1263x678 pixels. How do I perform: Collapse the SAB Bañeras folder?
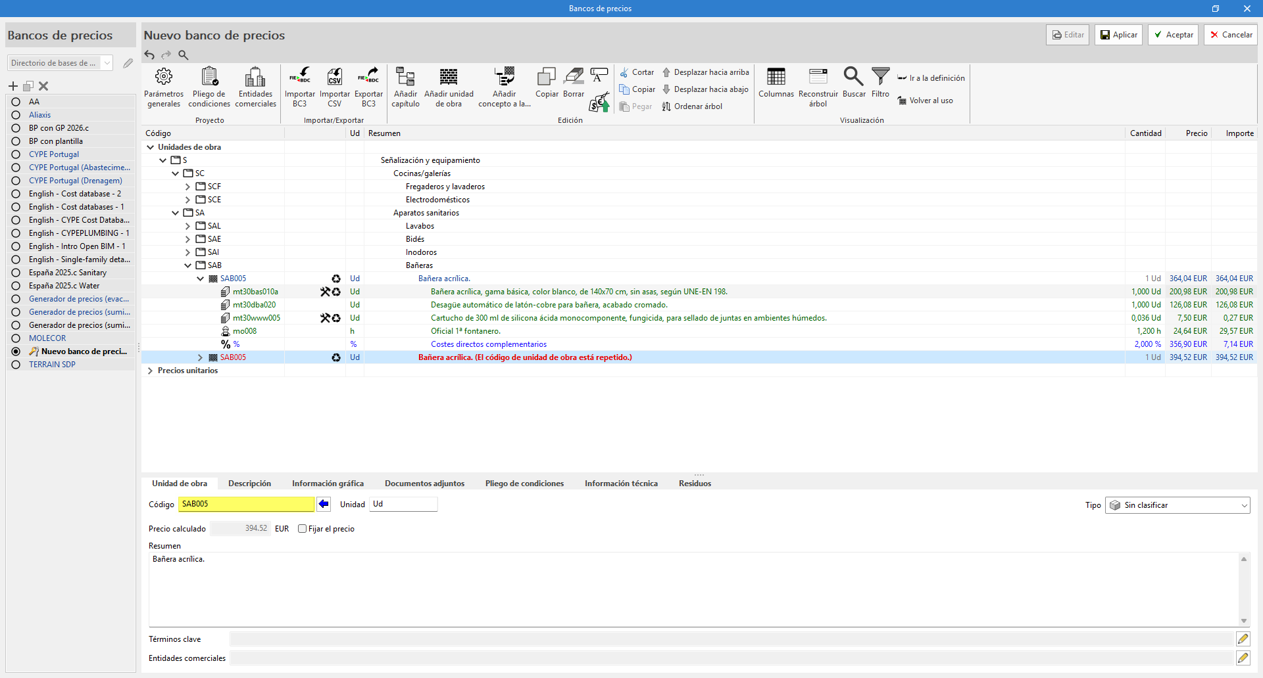(x=187, y=265)
